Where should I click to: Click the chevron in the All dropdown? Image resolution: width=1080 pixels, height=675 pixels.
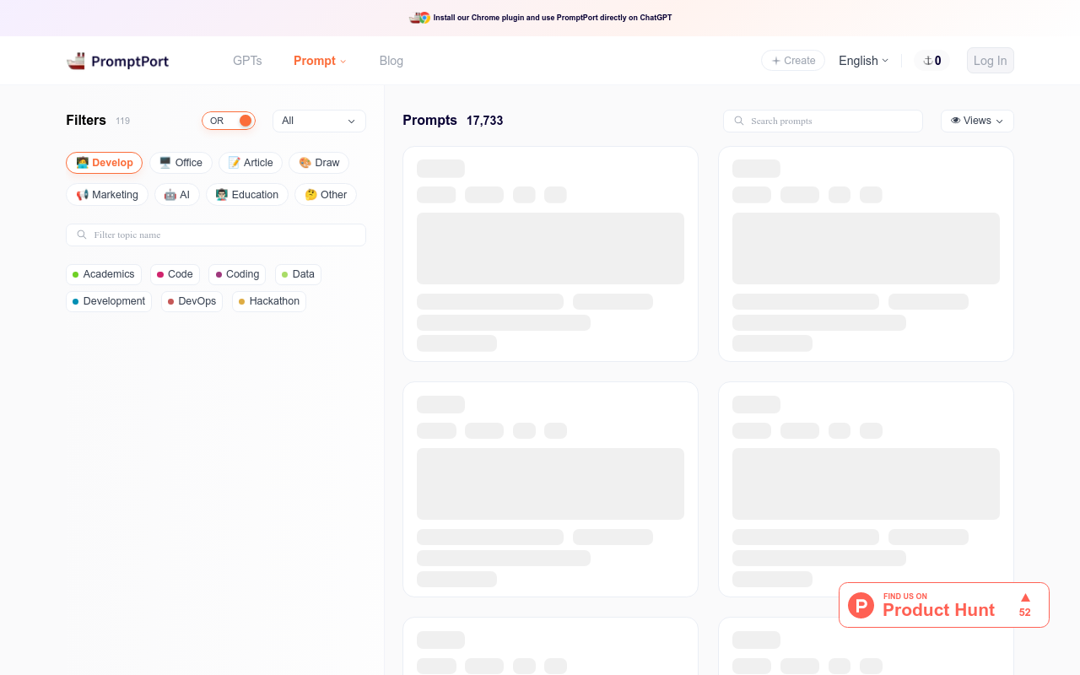(x=351, y=121)
